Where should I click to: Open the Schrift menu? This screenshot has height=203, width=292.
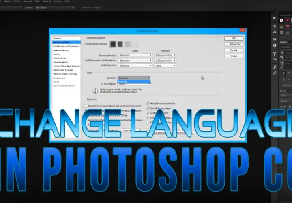17,1
